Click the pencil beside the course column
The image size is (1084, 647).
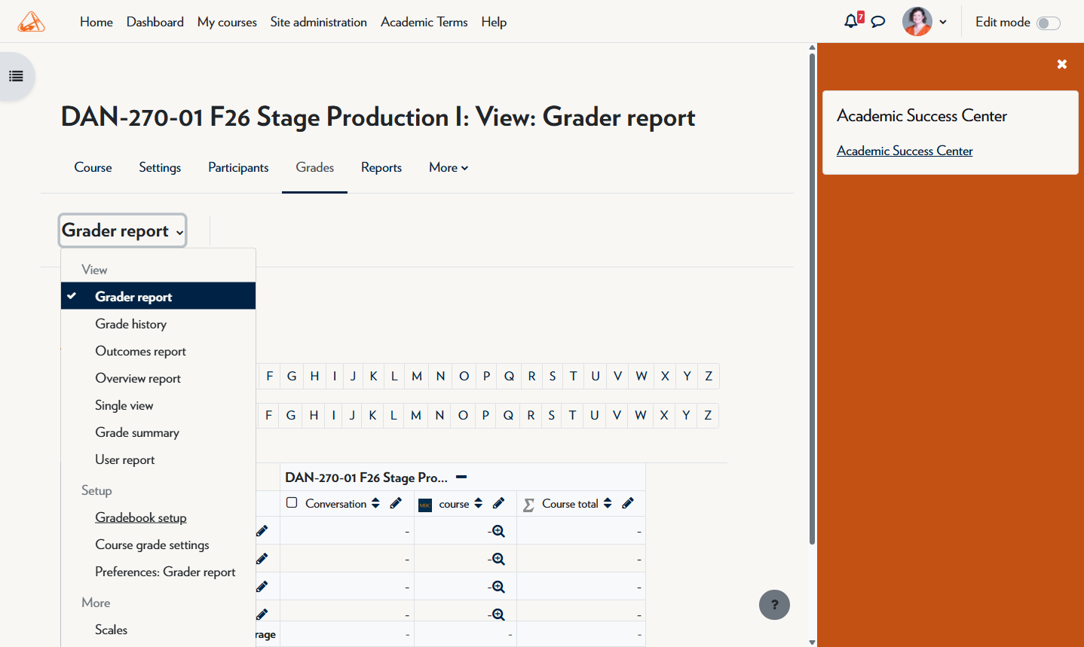pos(498,504)
